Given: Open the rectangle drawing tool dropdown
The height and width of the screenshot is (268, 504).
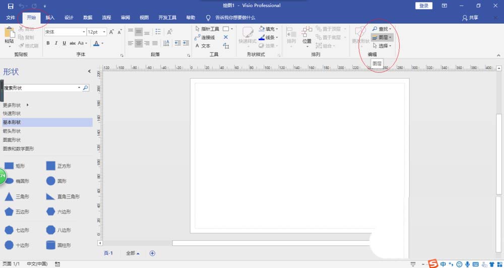Looking at the screenshot, I should click(x=232, y=29).
